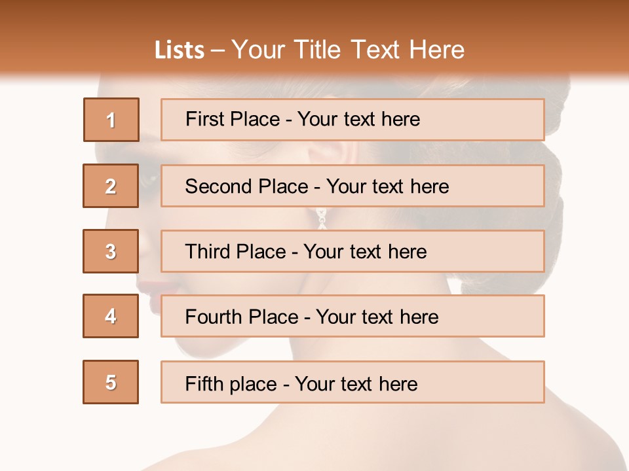
Task: Click the "Third Place - Your text here" bar
Action: click(x=353, y=251)
